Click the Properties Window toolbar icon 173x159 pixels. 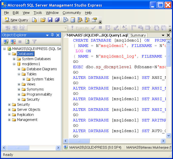(x=94, y=20)
